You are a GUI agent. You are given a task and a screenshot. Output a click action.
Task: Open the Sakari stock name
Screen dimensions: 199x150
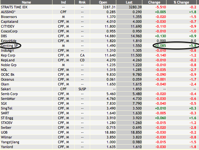(6, 88)
